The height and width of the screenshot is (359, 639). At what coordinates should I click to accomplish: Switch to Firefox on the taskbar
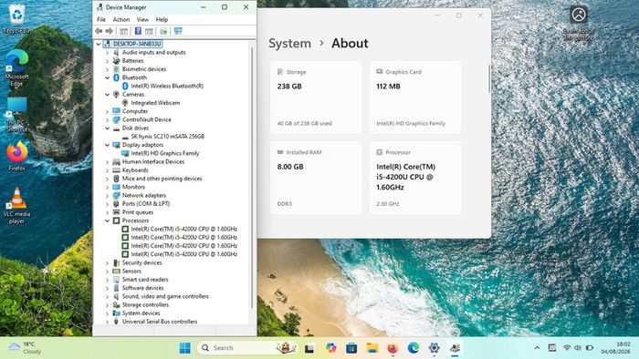click(393, 348)
